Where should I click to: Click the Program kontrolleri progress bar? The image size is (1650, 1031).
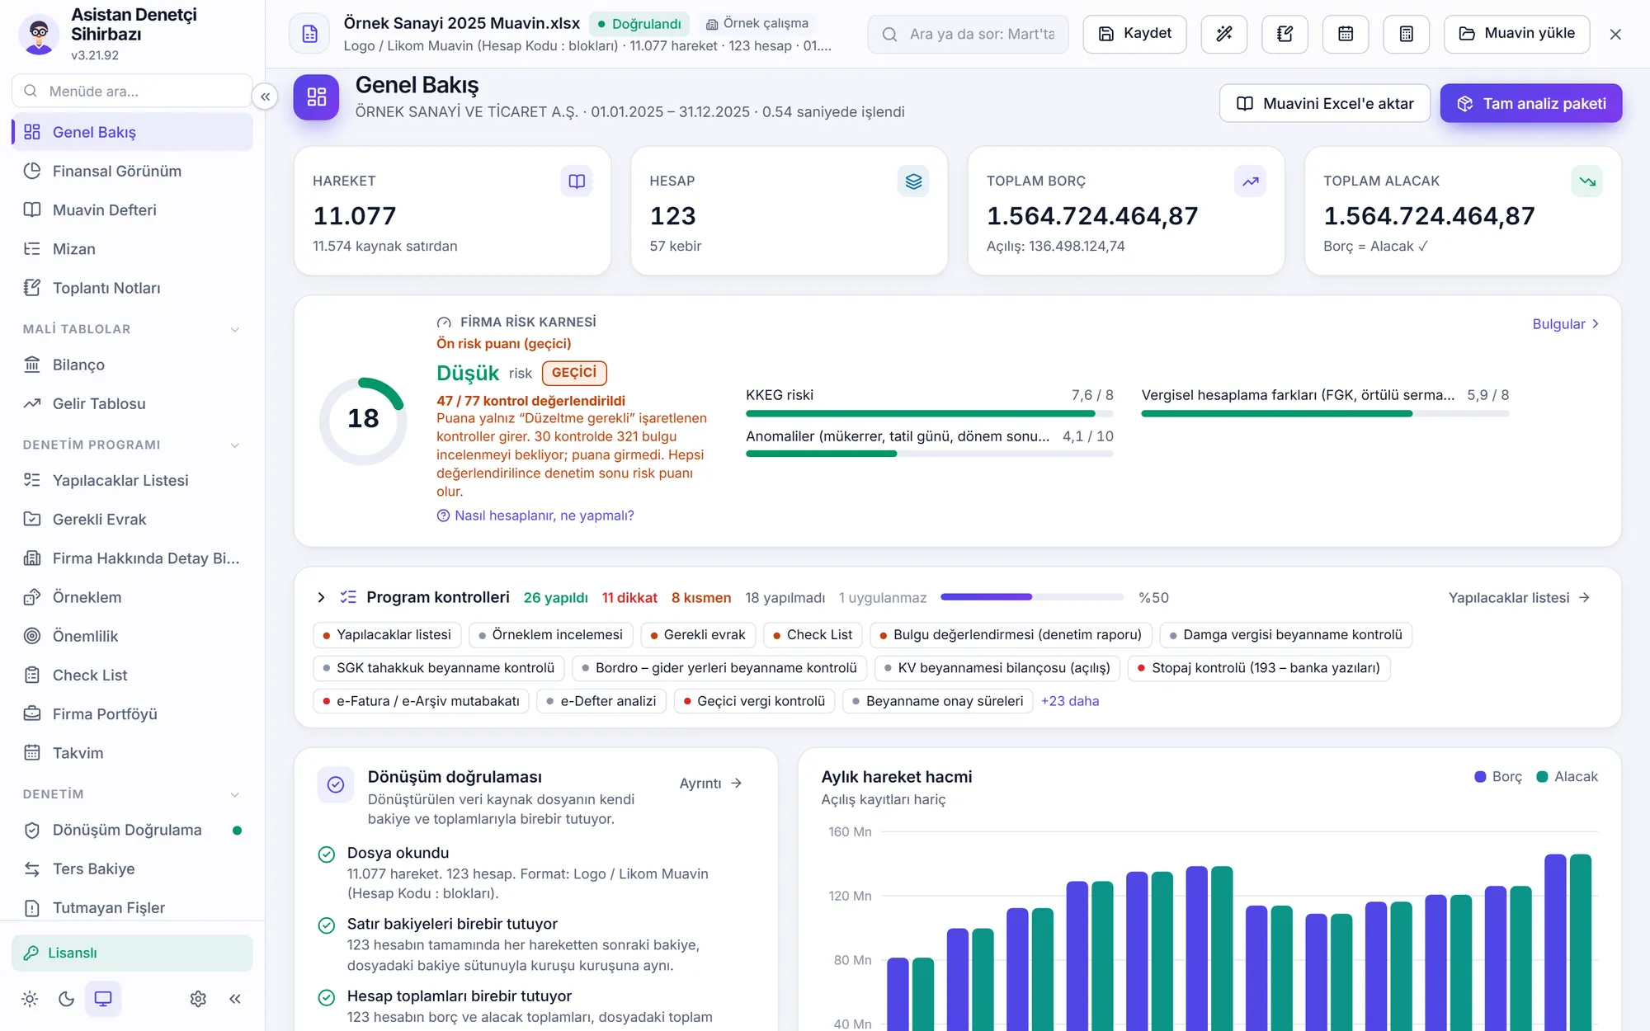(x=1032, y=596)
